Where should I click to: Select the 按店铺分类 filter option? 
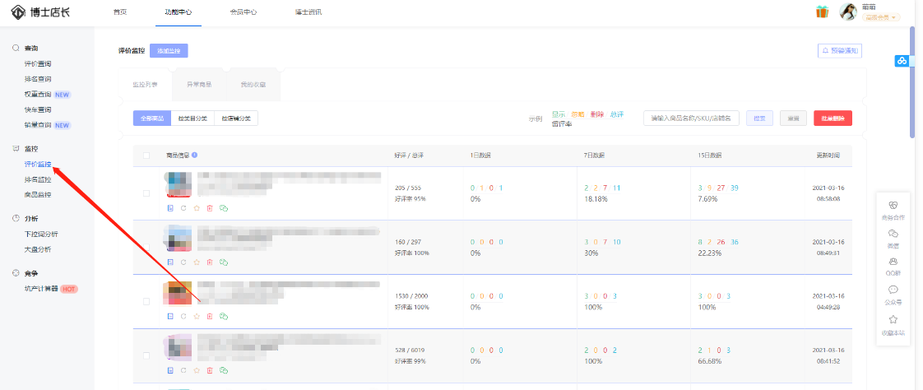(236, 118)
